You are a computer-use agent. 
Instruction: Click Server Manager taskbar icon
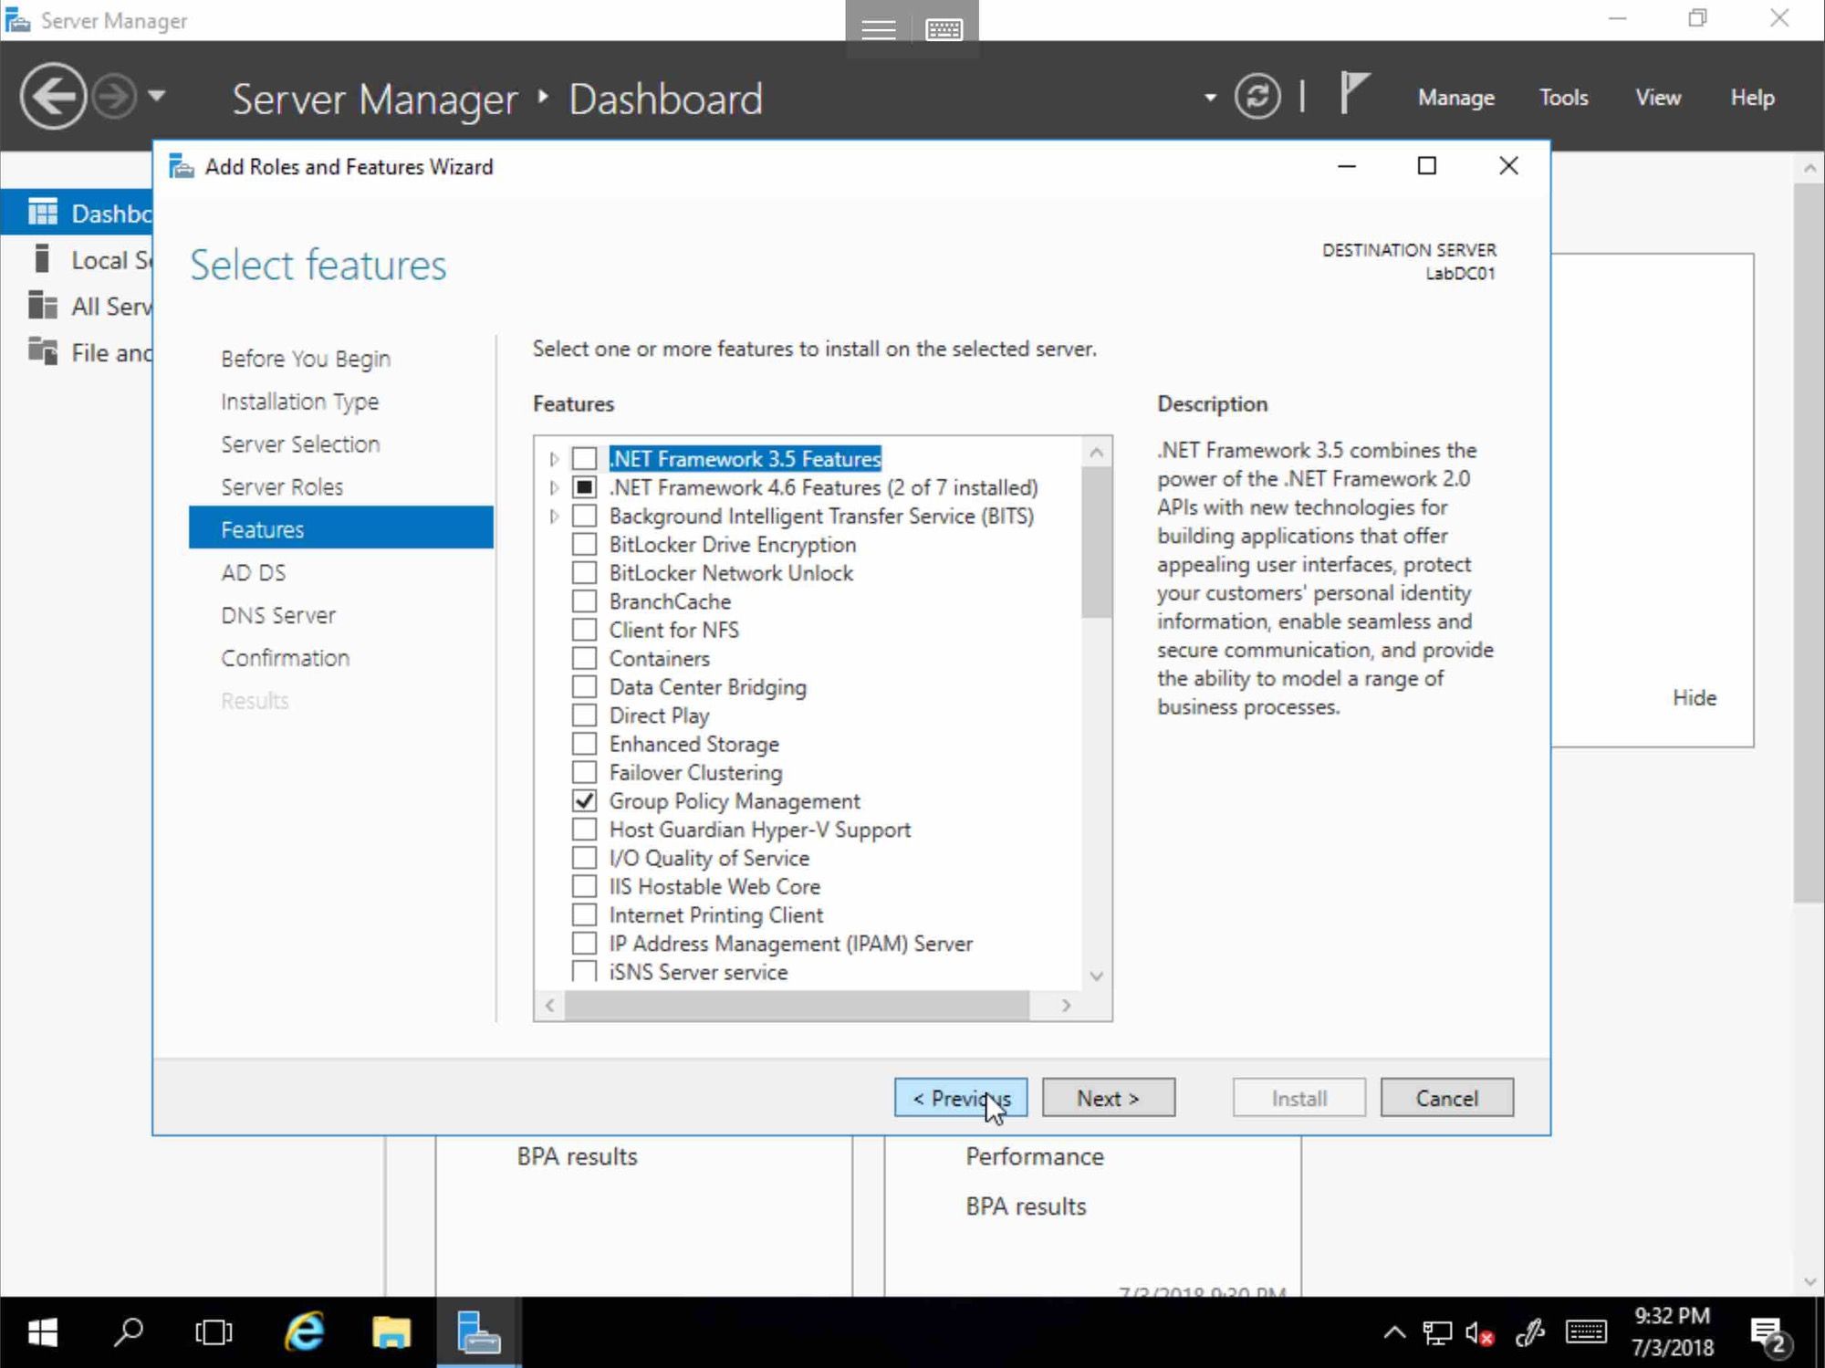click(x=478, y=1332)
